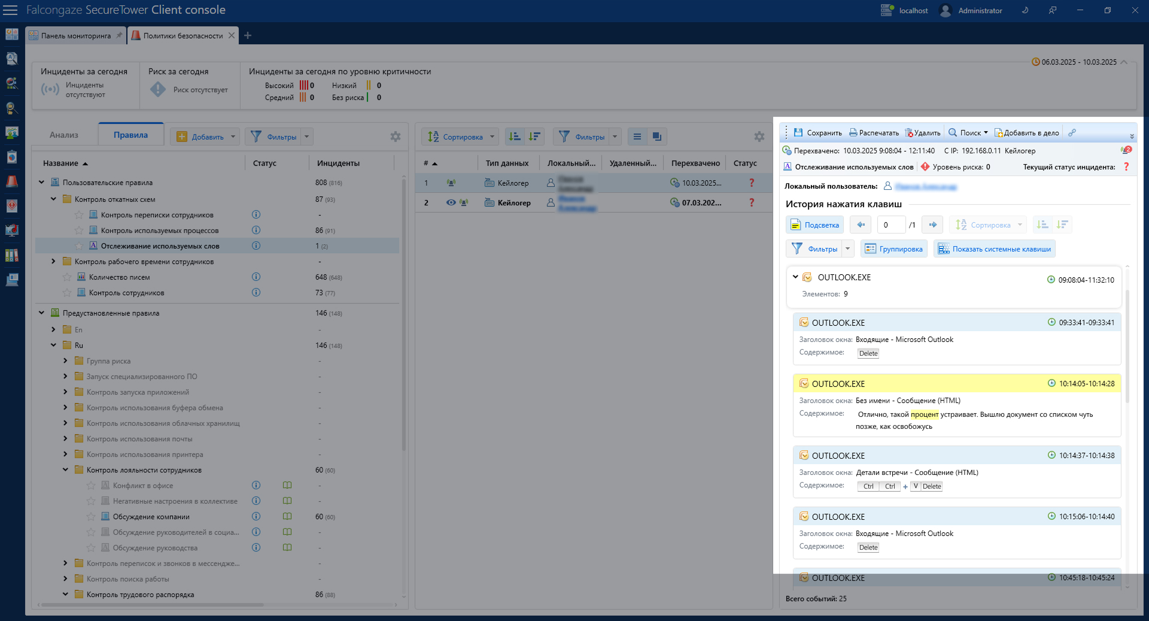Viewport: 1149px width, 621px height.
Task: Click the Delete (Удалить) toolbar button
Action: pyautogui.click(x=923, y=133)
